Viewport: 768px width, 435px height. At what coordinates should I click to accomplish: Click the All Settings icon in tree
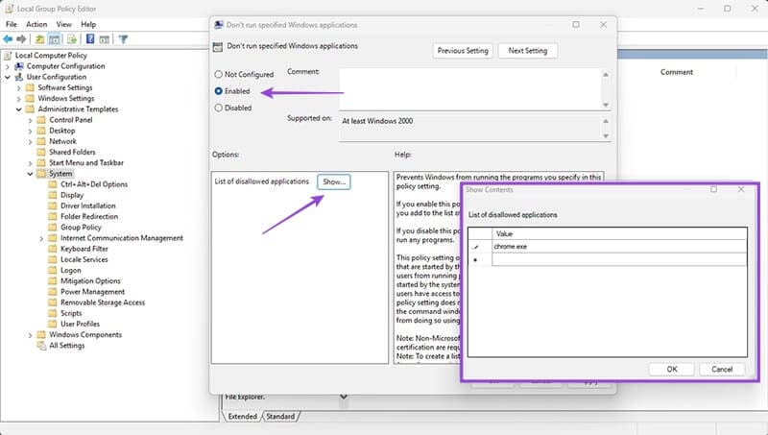41,346
